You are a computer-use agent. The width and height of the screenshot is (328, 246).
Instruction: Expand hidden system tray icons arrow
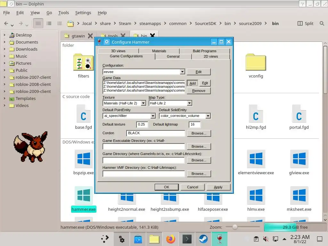coord(284,239)
